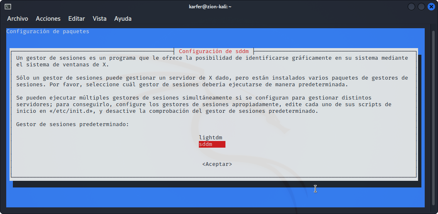Open the Archivo menu
The width and height of the screenshot is (438, 214).
(17, 19)
